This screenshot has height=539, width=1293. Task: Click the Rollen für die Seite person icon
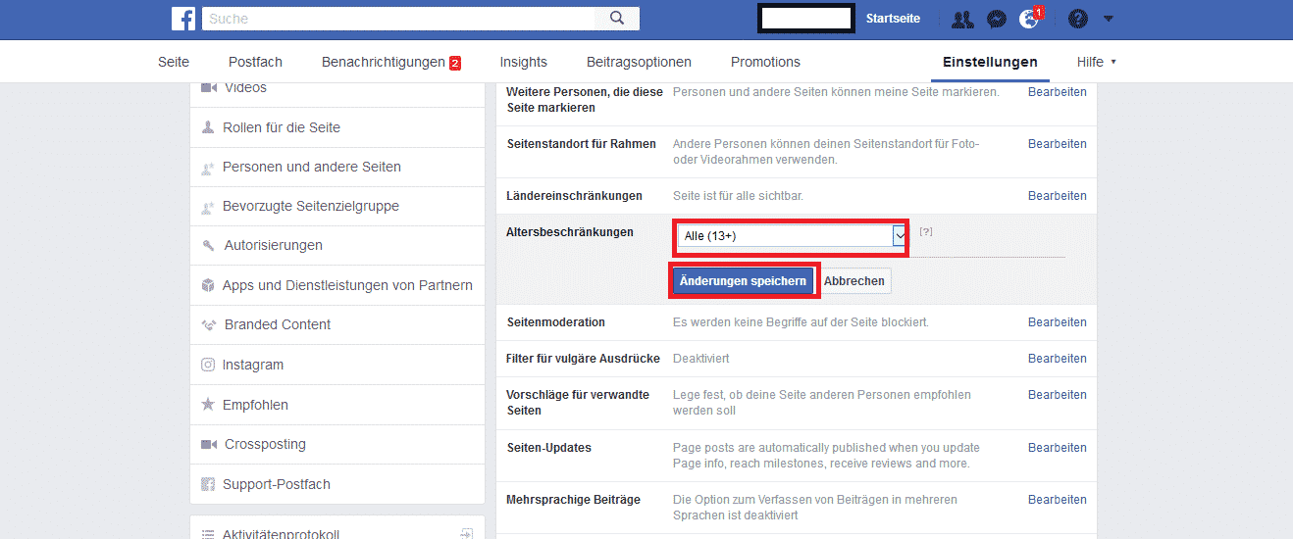(208, 127)
